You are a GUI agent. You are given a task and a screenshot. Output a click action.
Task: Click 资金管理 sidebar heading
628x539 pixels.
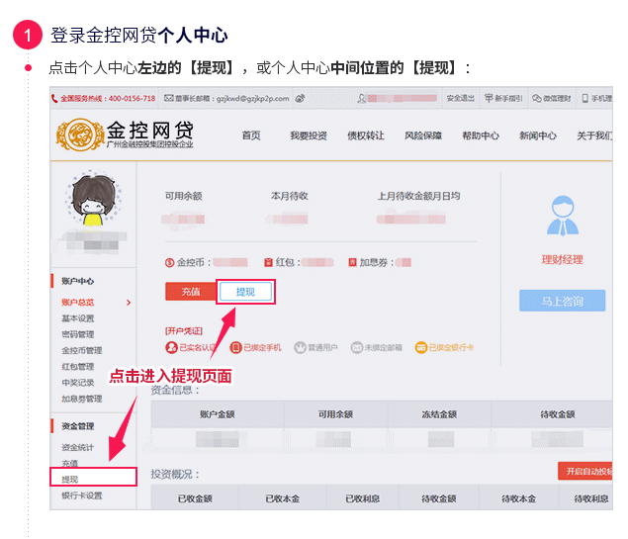click(78, 426)
